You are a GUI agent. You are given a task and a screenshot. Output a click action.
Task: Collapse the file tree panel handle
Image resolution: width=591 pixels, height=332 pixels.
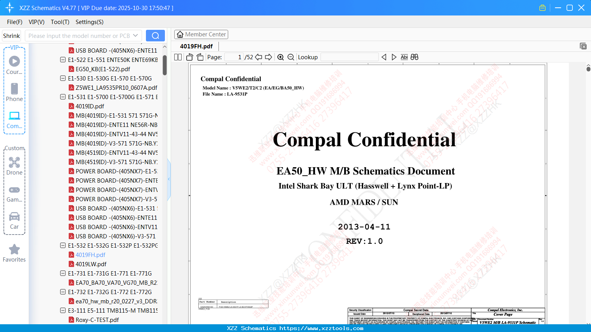[x=169, y=179]
